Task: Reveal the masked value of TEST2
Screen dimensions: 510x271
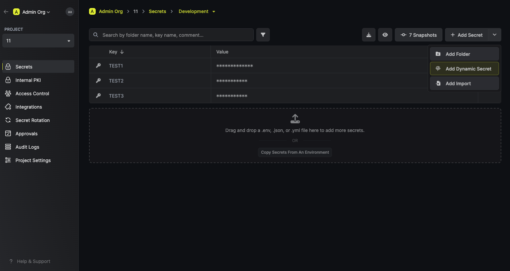Action: point(232,81)
